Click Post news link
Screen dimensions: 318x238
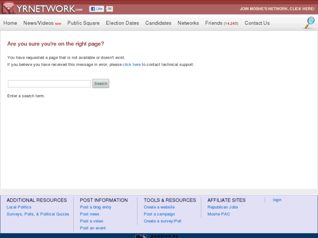(x=89, y=214)
